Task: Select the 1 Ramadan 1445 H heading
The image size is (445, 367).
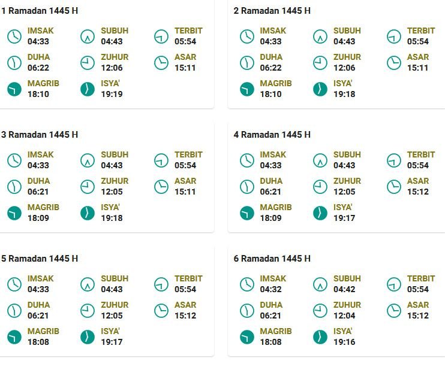Action: click(x=40, y=11)
